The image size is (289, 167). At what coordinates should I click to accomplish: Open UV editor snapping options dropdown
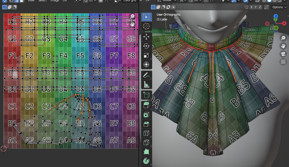93,1
